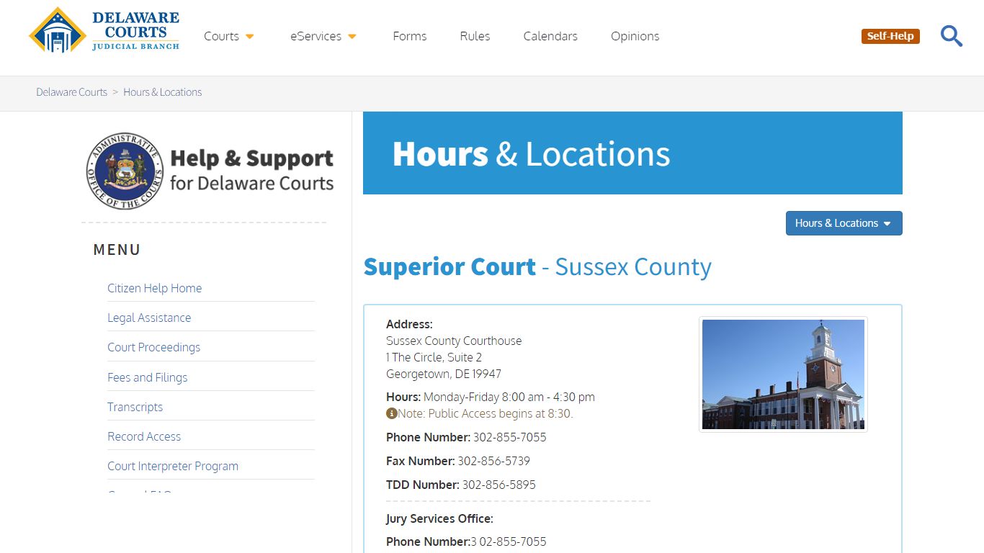The width and height of the screenshot is (984, 553).
Task: Open the Hours & Locations dropdown button
Action: click(844, 223)
